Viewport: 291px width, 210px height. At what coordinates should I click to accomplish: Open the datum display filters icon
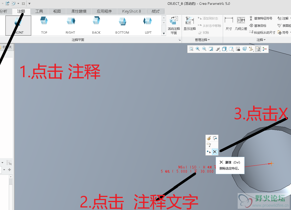tap(251, 49)
